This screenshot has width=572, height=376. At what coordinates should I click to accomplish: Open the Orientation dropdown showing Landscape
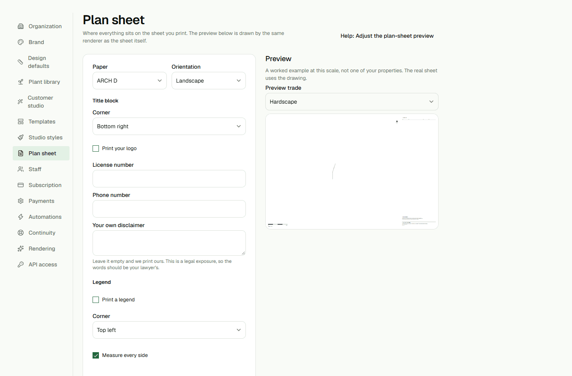pos(209,81)
